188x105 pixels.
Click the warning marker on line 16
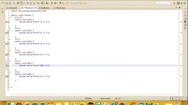click(6, 44)
